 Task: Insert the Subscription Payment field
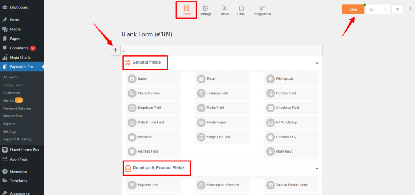tap(222, 185)
